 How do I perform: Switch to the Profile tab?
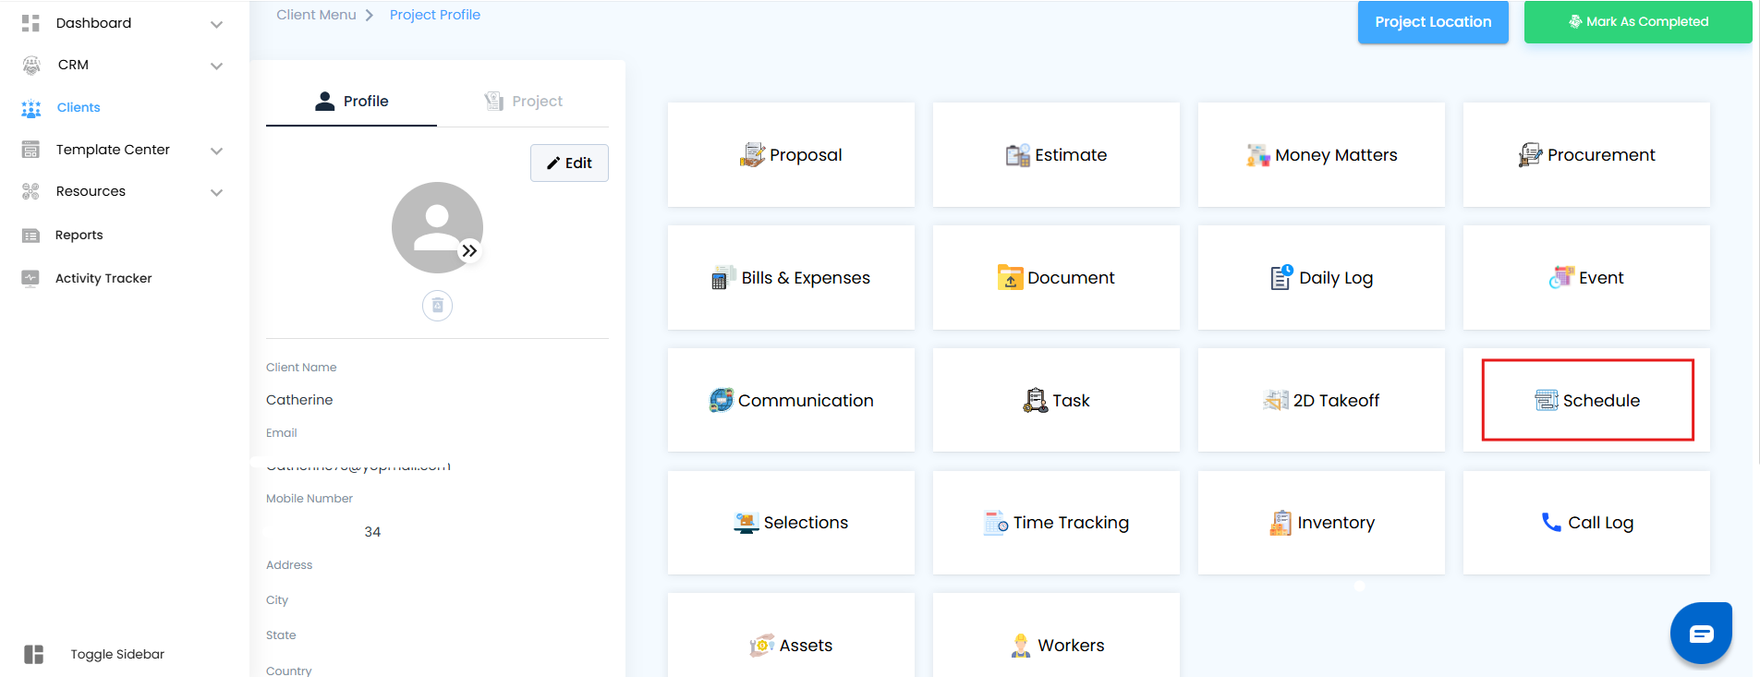[x=351, y=102]
